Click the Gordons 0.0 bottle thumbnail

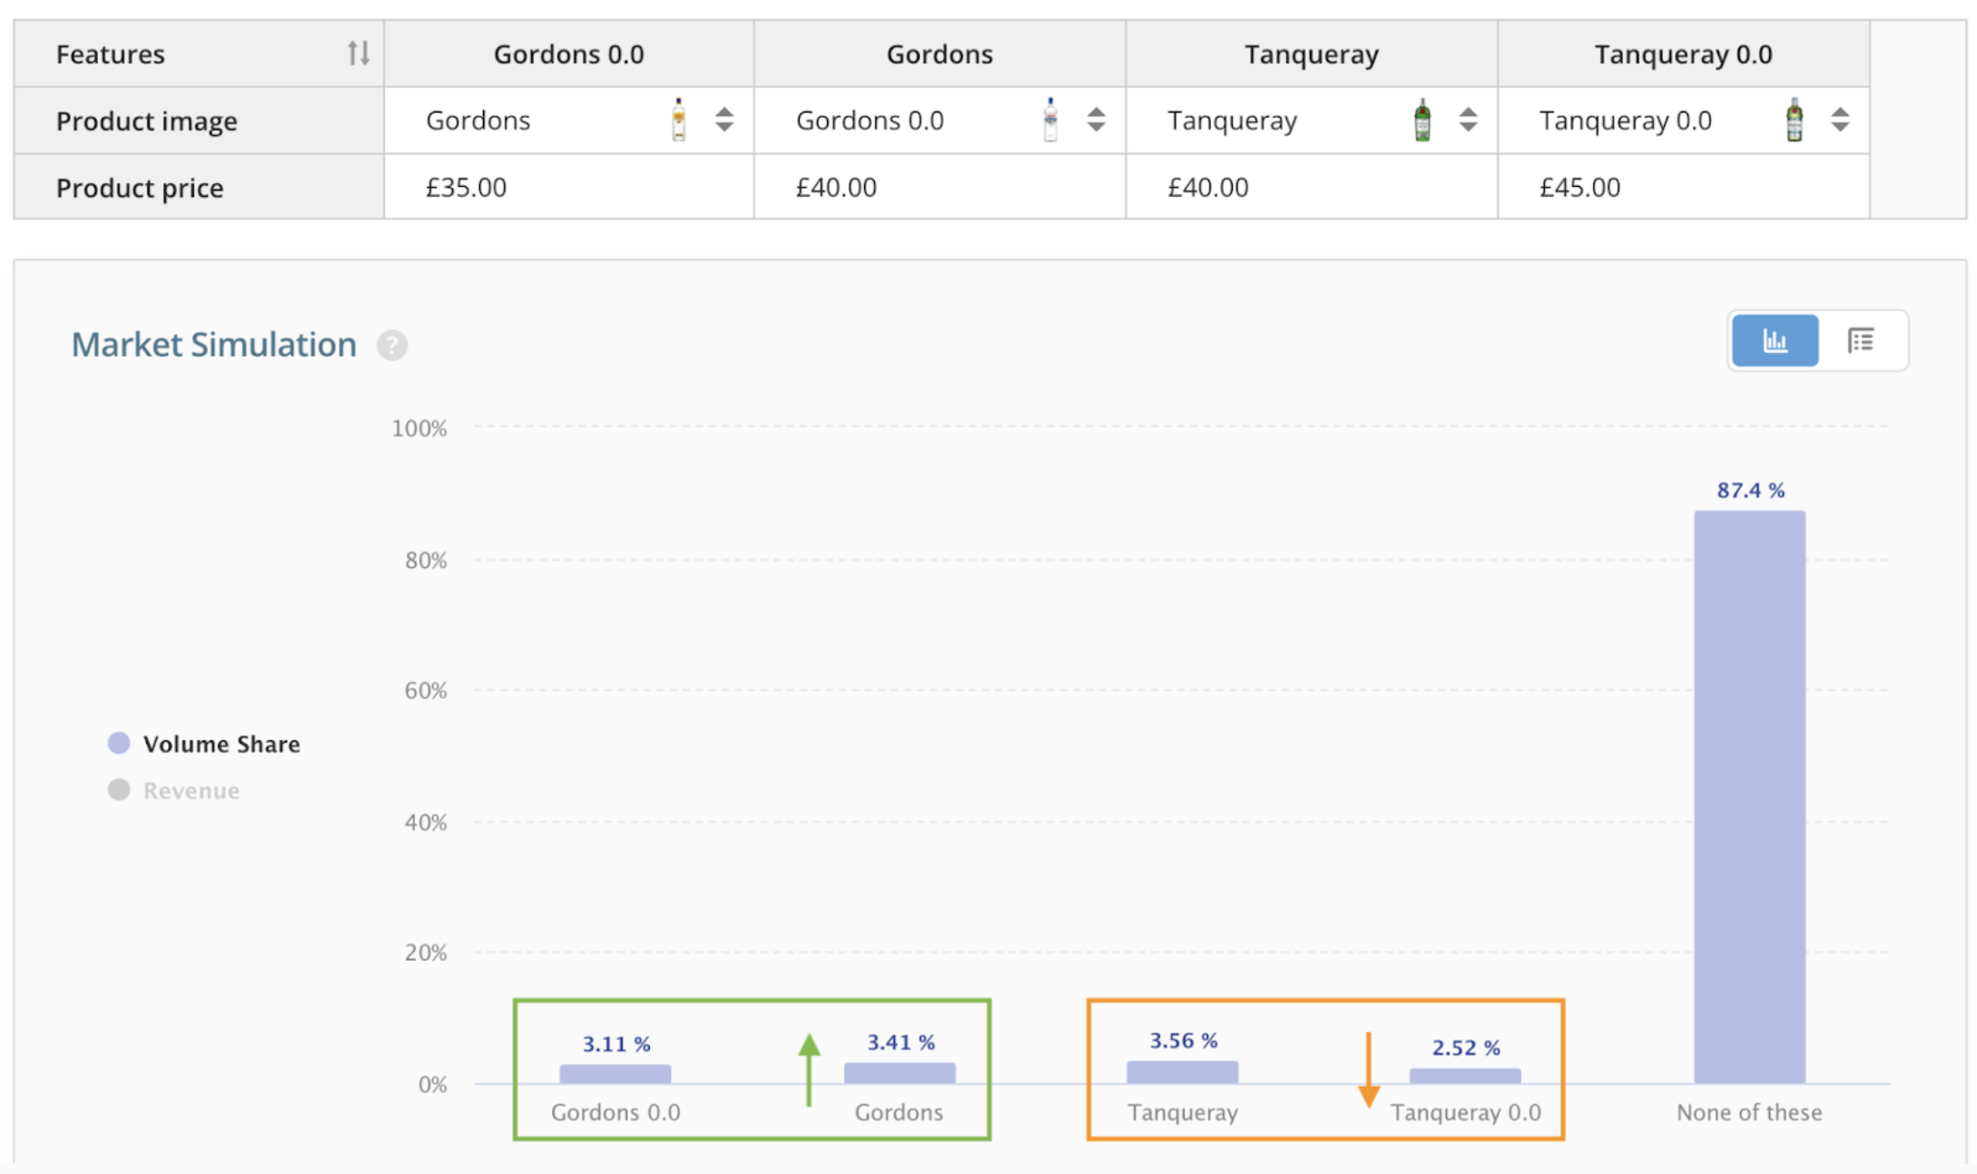point(1050,120)
